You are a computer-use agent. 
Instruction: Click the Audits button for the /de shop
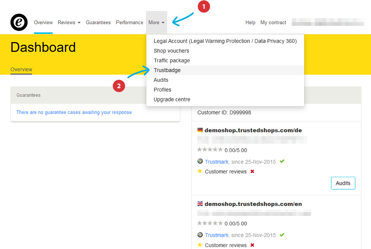[343, 183]
